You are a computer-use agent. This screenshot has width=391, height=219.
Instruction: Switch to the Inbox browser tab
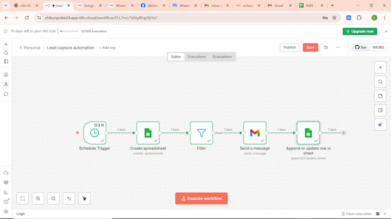point(216,6)
